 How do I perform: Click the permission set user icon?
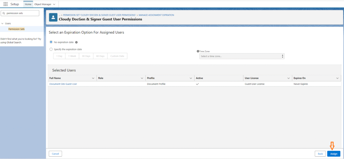click(x=53, y=17)
